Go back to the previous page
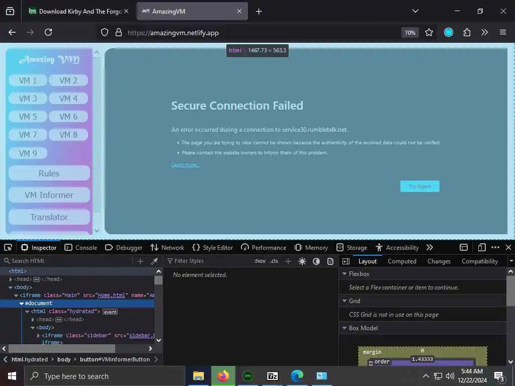 pyautogui.click(x=12, y=32)
